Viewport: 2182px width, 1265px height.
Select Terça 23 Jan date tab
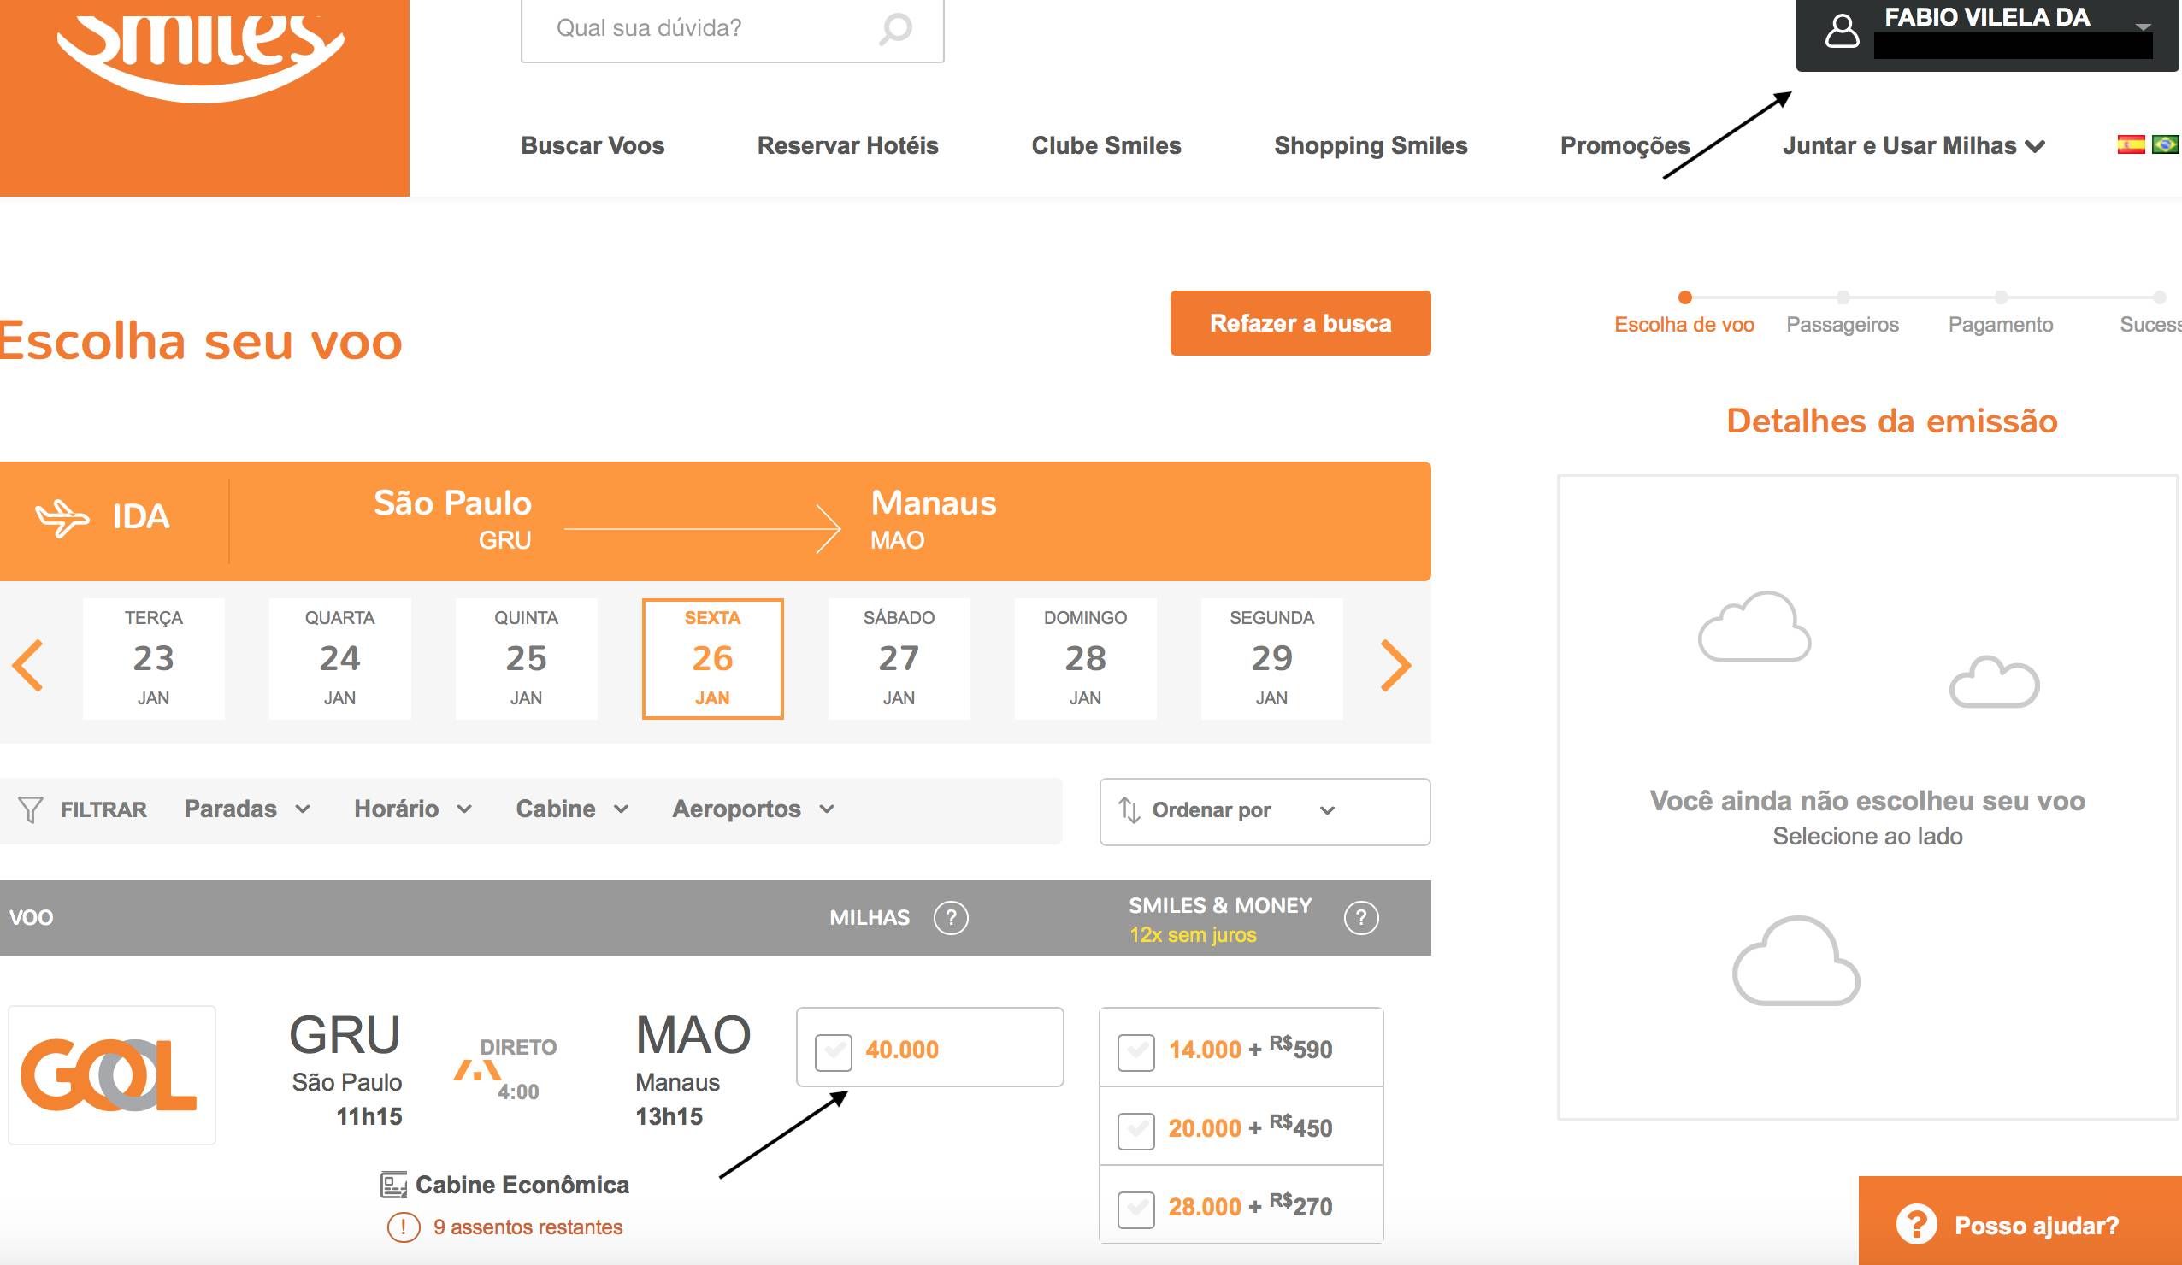153,658
